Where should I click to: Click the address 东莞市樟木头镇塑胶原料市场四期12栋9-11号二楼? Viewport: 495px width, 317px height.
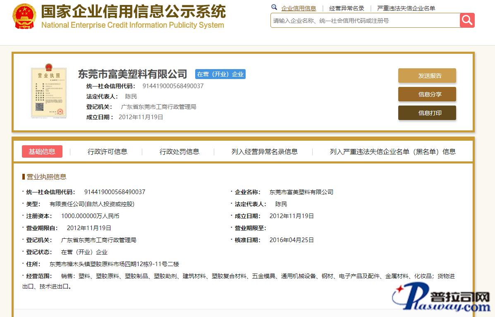tap(114, 264)
